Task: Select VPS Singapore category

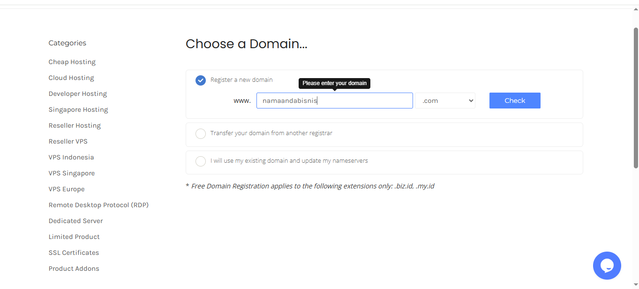Action: (72, 173)
